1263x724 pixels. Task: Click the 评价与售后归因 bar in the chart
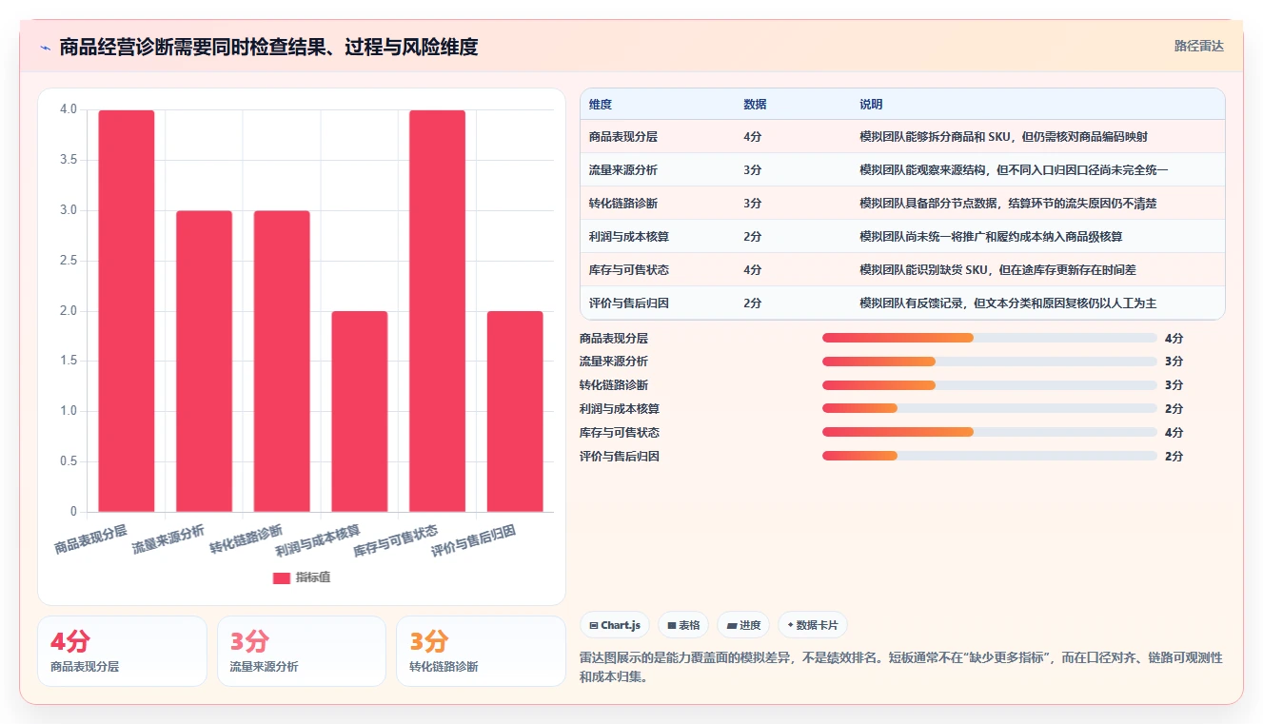(x=515, y=412)
